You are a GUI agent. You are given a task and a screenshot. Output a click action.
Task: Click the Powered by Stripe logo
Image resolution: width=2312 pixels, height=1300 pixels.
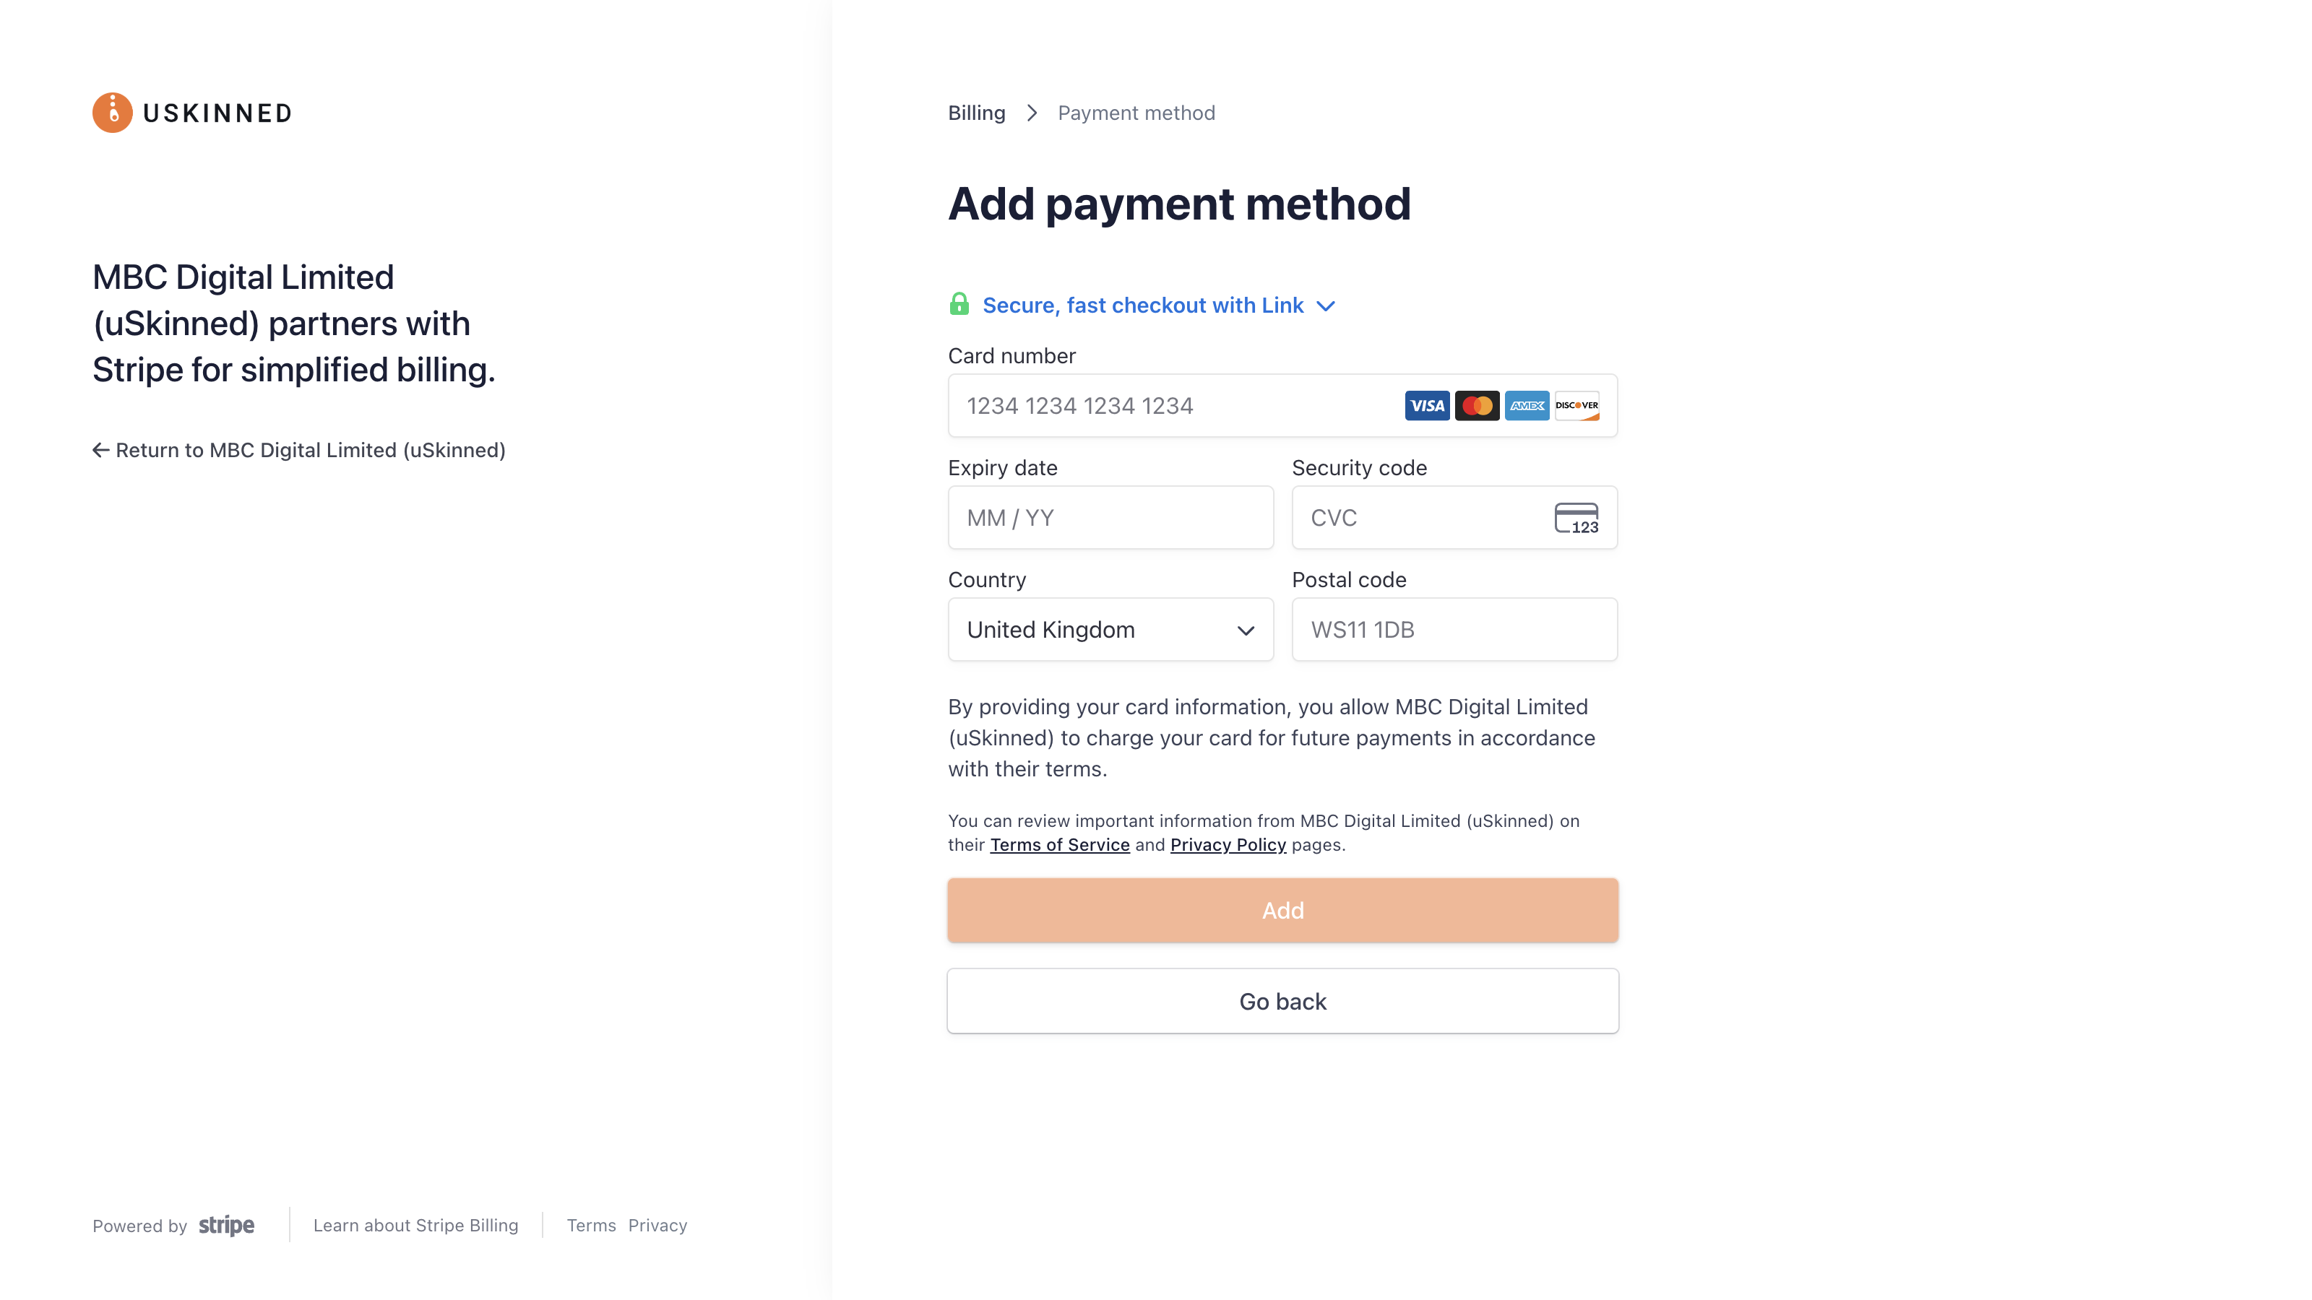pyautogui.click(x=173, y=1226)
